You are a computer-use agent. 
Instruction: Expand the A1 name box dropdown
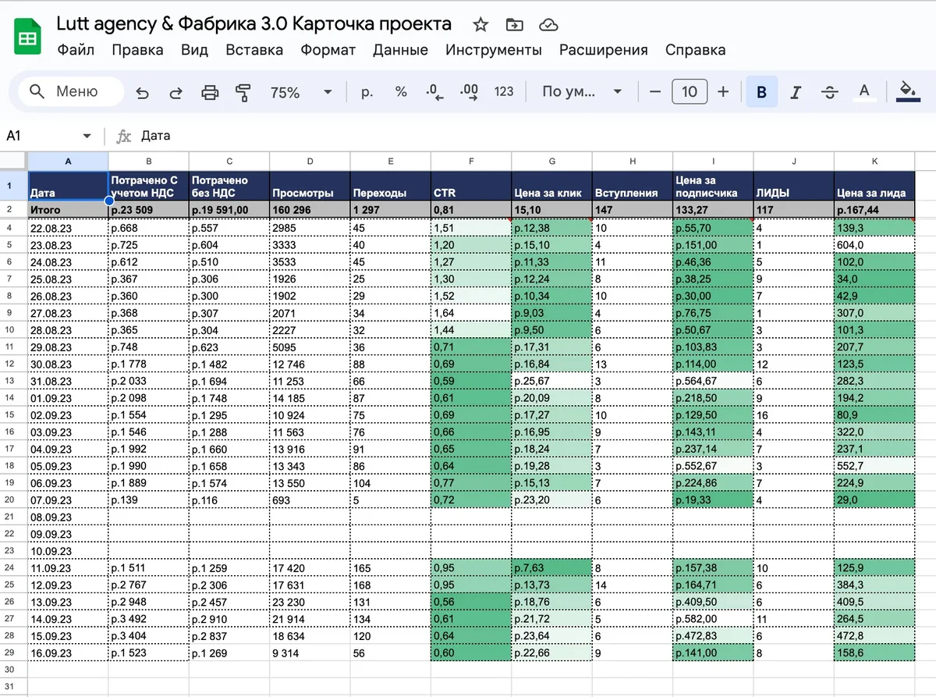click(87, 136)
